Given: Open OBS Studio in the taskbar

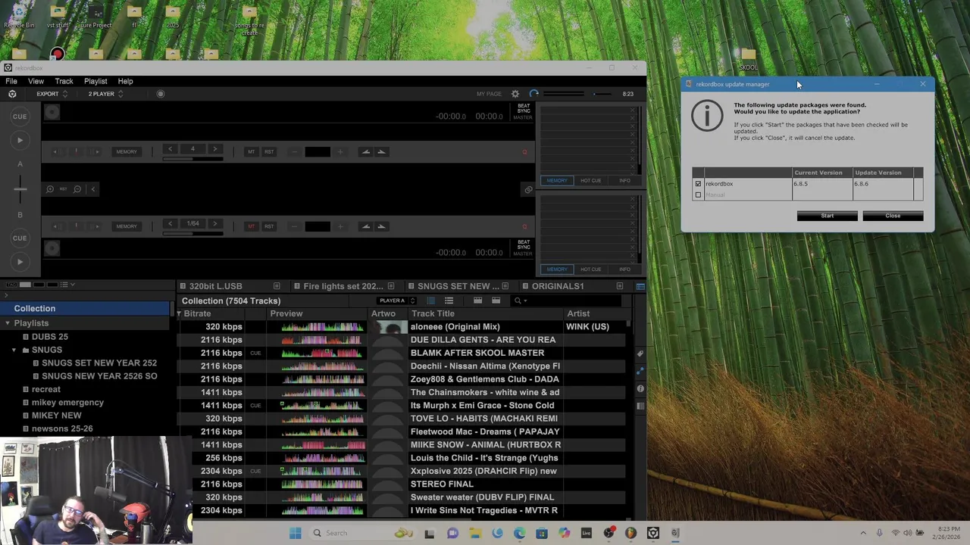Looking at the screenshot, I should click(609, 533).
